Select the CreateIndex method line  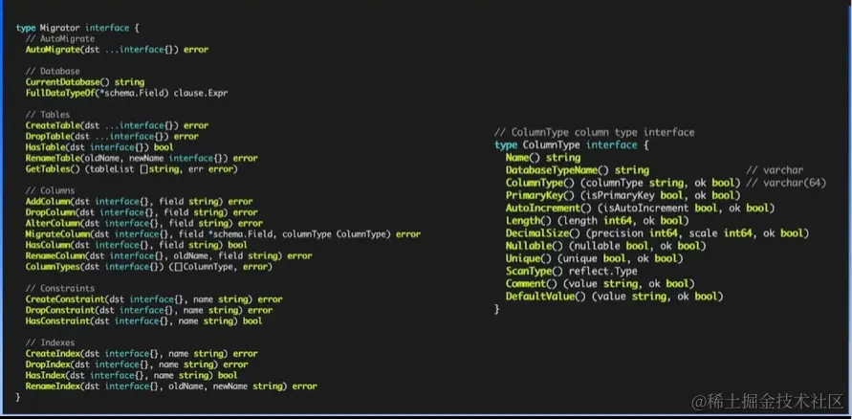click(142, 354)
